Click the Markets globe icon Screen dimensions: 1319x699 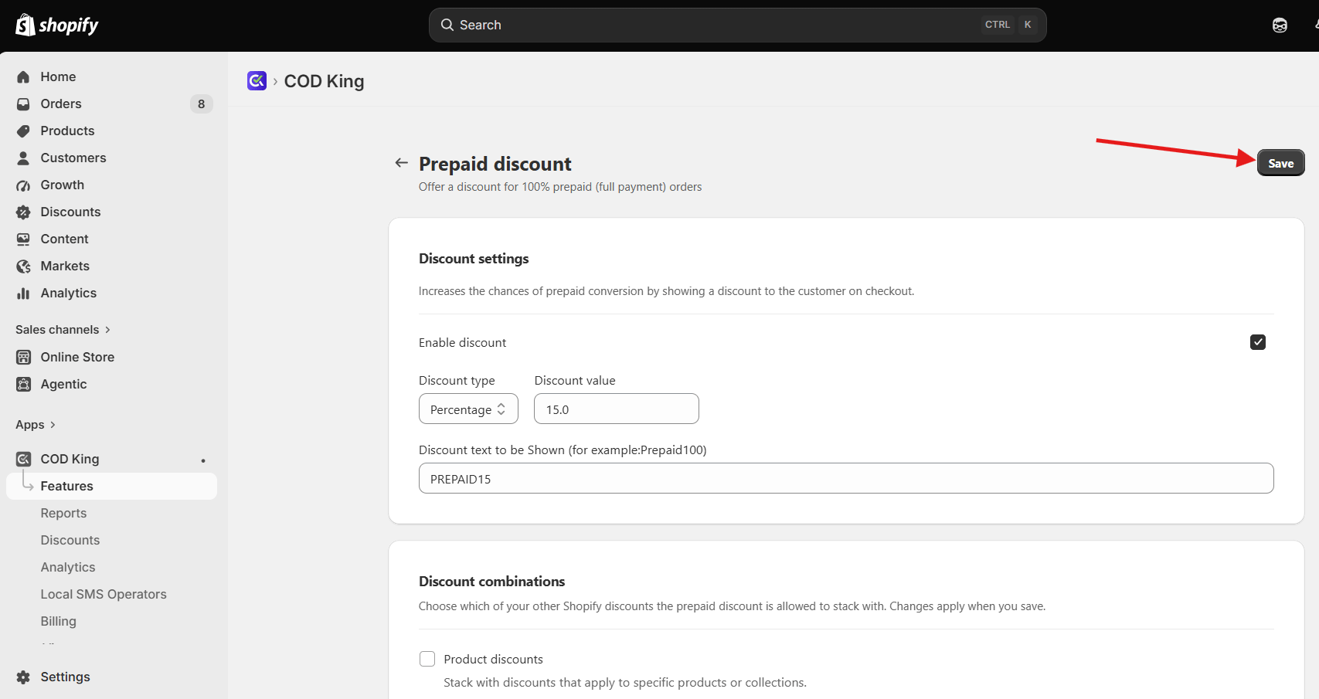pyautogui.click(x=24, y=266)
